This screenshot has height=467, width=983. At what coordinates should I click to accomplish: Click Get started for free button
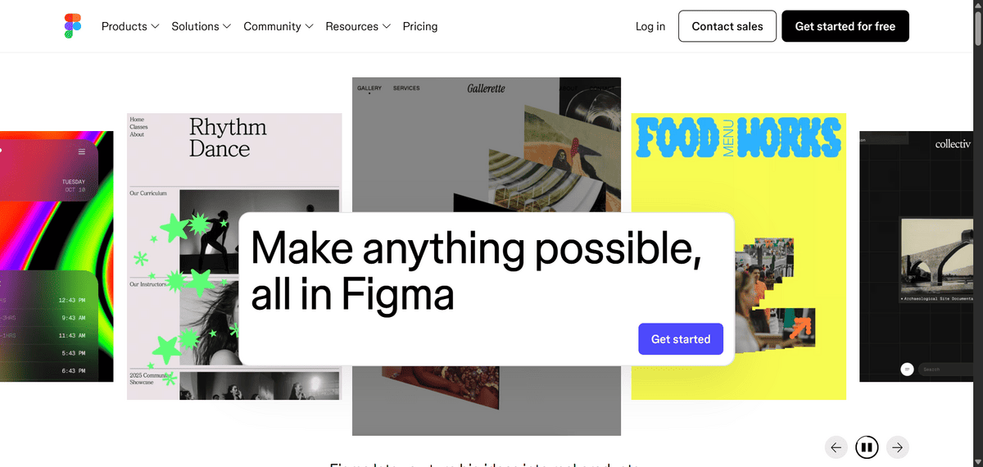845,26
